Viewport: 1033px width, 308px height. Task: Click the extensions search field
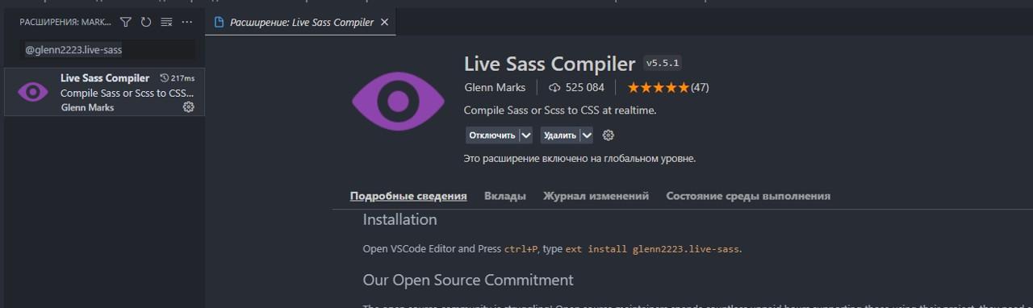(107, 50)
